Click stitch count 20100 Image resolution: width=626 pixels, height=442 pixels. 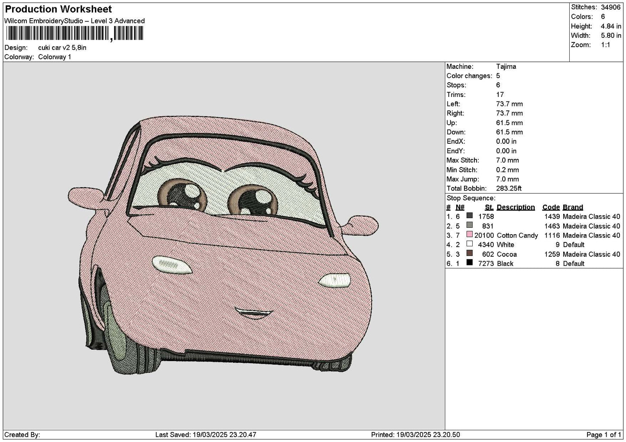click(x=484, y=236)
